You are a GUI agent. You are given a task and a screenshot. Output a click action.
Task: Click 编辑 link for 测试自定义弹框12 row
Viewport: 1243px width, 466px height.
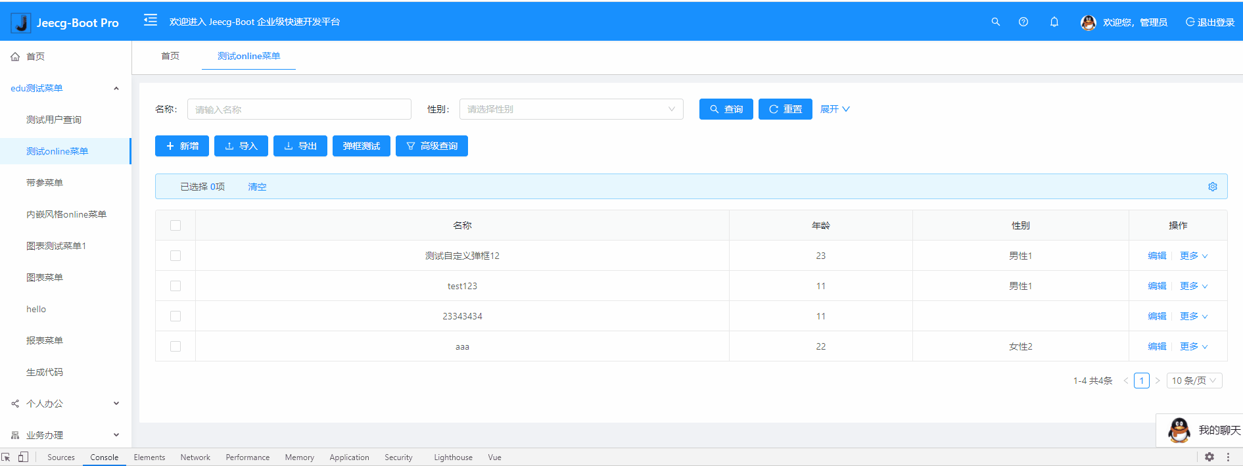tap(1156, 256)
